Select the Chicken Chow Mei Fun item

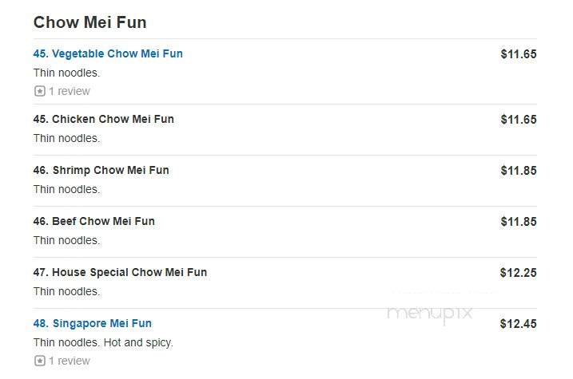[103, 119]
